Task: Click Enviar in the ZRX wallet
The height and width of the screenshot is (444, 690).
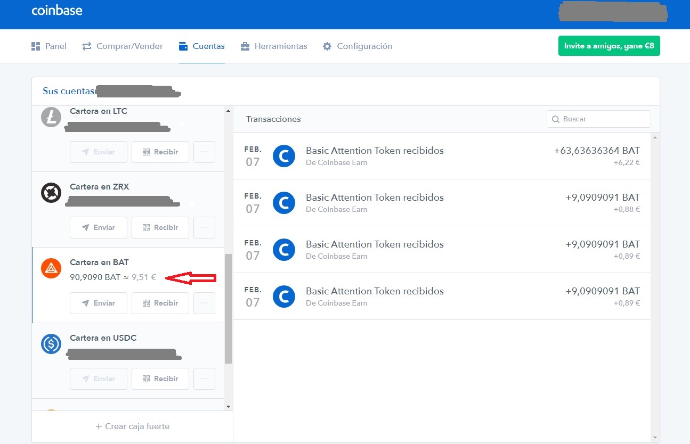Action: [x=99, y=227]
